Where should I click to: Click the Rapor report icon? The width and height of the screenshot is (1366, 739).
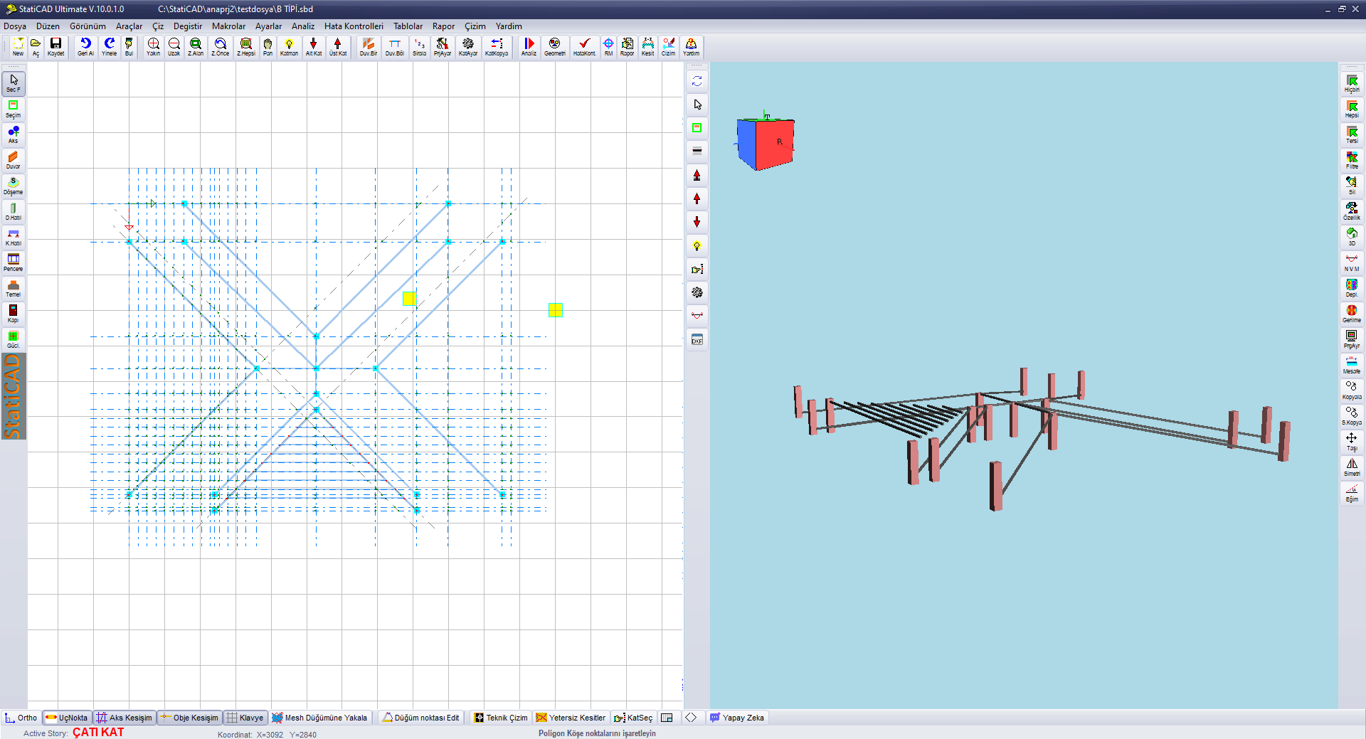(x=627, y=47)
